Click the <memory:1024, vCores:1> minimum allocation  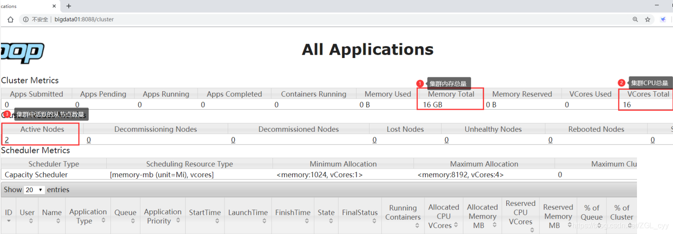320,175
